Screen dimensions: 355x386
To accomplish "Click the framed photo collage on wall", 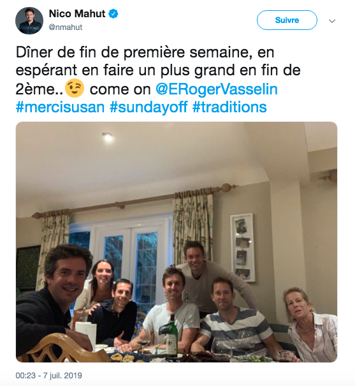I will [x=243, y=247].
